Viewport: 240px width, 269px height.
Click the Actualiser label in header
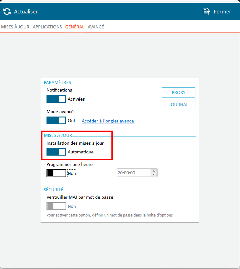point(26,12)
